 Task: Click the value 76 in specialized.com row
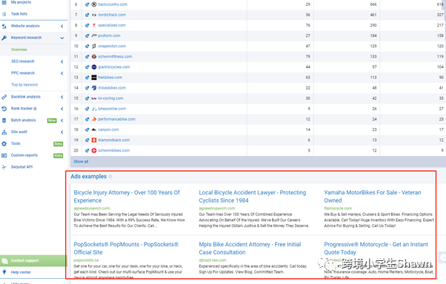tap(307, 25)
